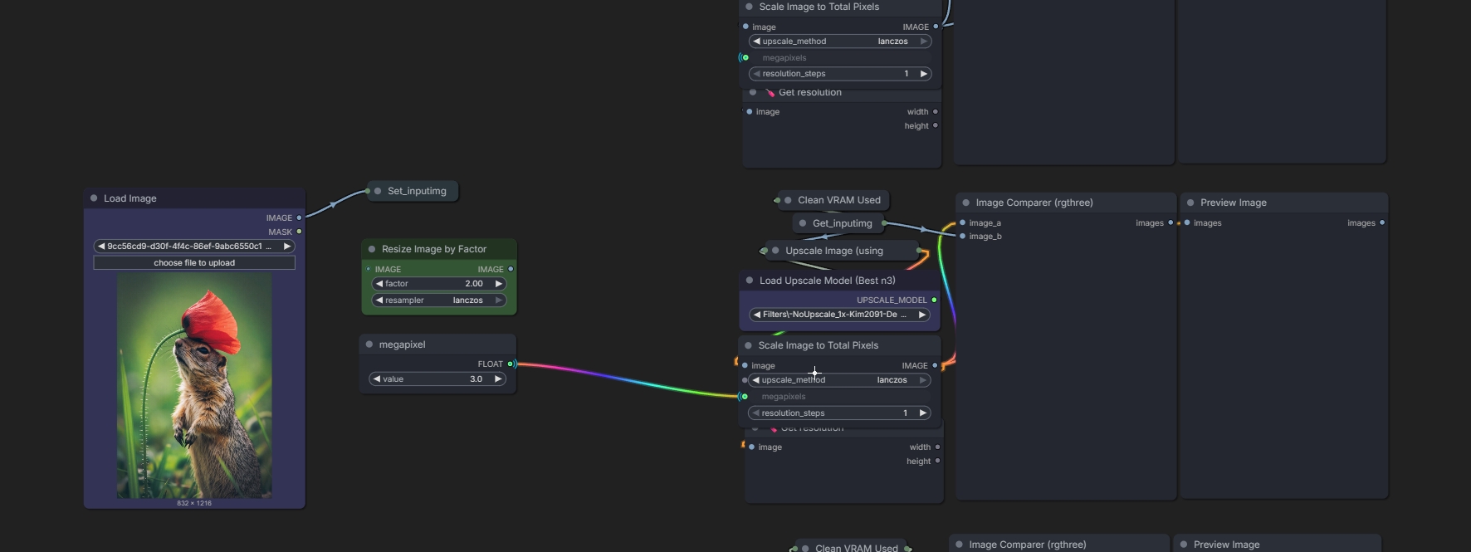Click image input port of lower Get resolution node
Screen dimensions: 1471x552
pyautogui.click(x=751, y=447)
